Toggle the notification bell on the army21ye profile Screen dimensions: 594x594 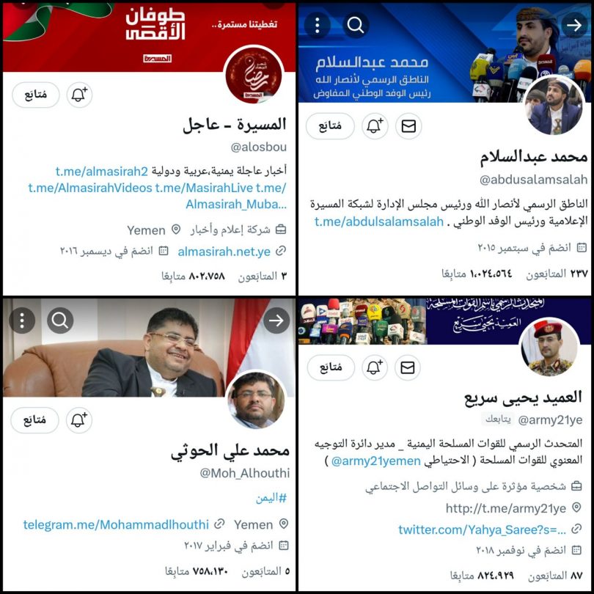(375, 367)
